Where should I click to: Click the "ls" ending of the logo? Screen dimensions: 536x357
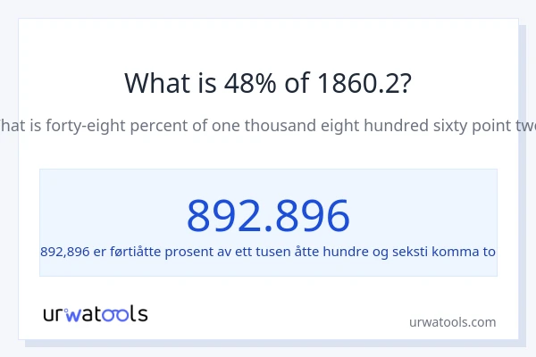pyautogui.click(x=138, y=313)
